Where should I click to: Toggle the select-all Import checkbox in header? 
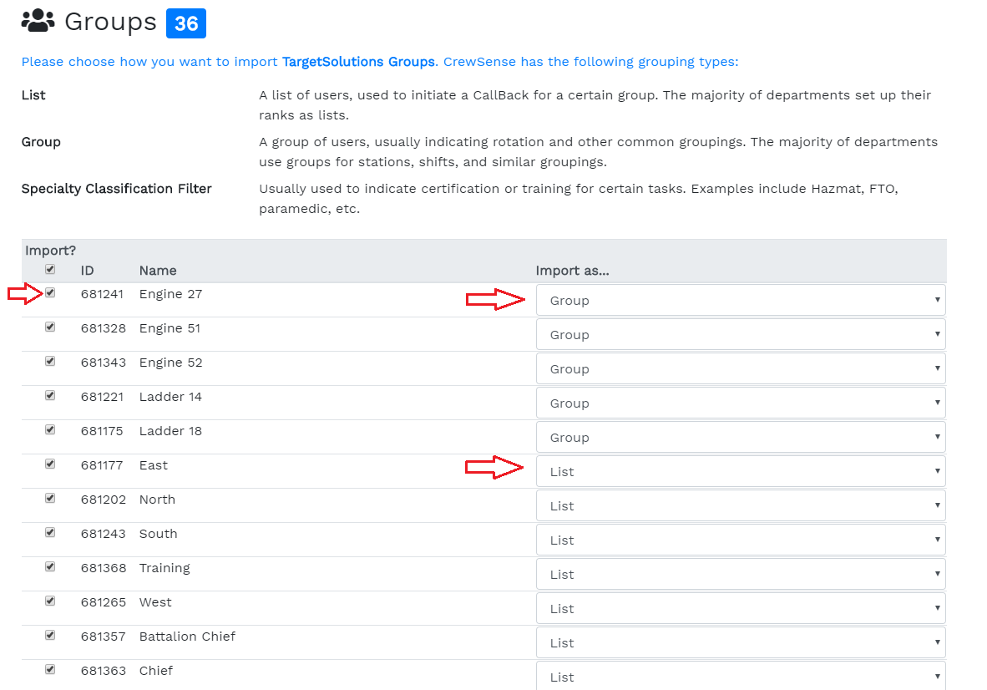coord(50,270)
